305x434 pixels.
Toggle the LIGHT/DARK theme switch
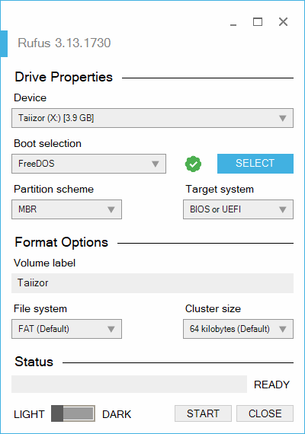coord(73,413)
